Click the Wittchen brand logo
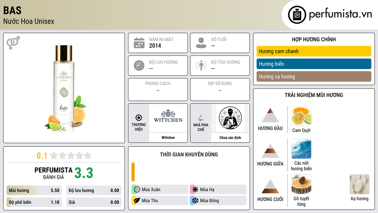The width and height of the screenshot is (378, 213). pos(168,116)
